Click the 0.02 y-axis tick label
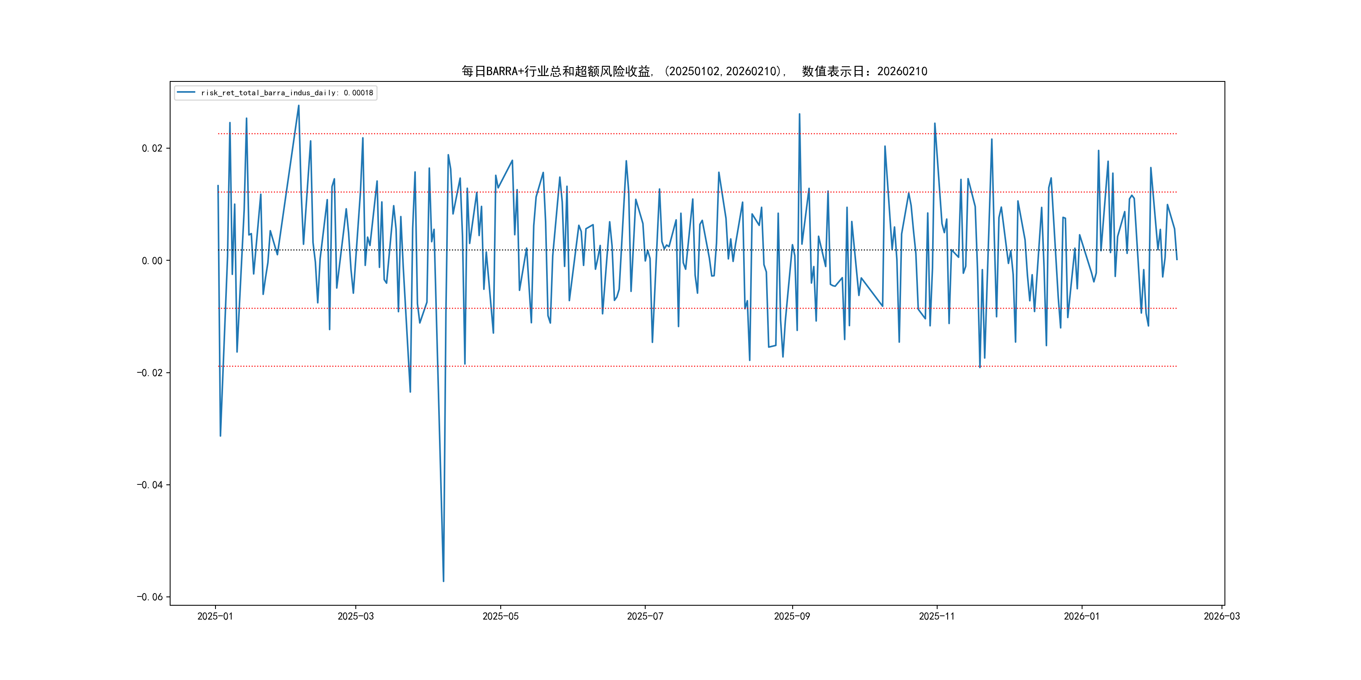The image size is (1361, 680). (x=152, y=148)
